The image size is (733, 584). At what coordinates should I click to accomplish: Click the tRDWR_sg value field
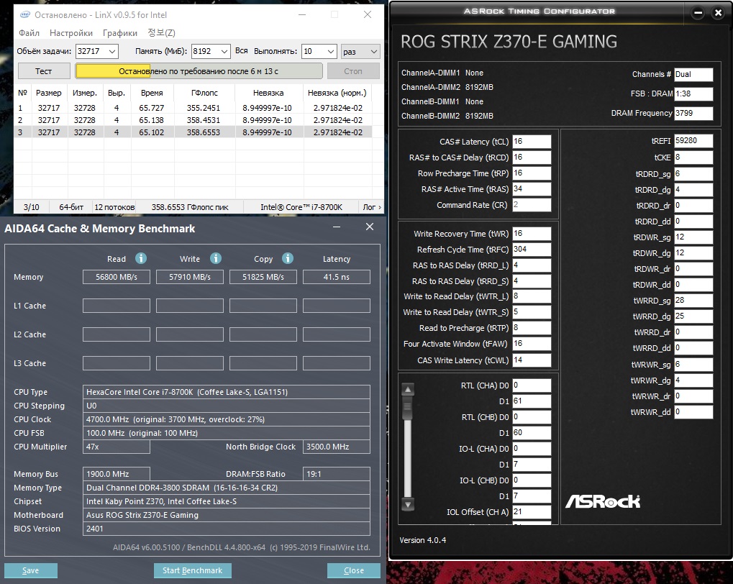(693, 237)
